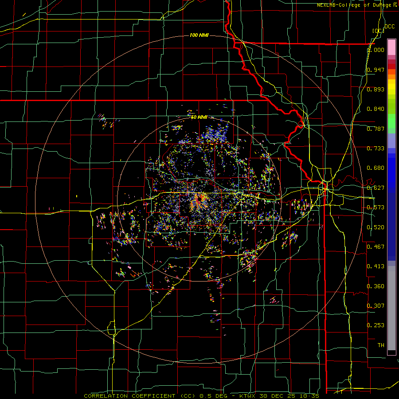Pick the red swatch in color bar
399x399 pixels.
click(391, 66)
